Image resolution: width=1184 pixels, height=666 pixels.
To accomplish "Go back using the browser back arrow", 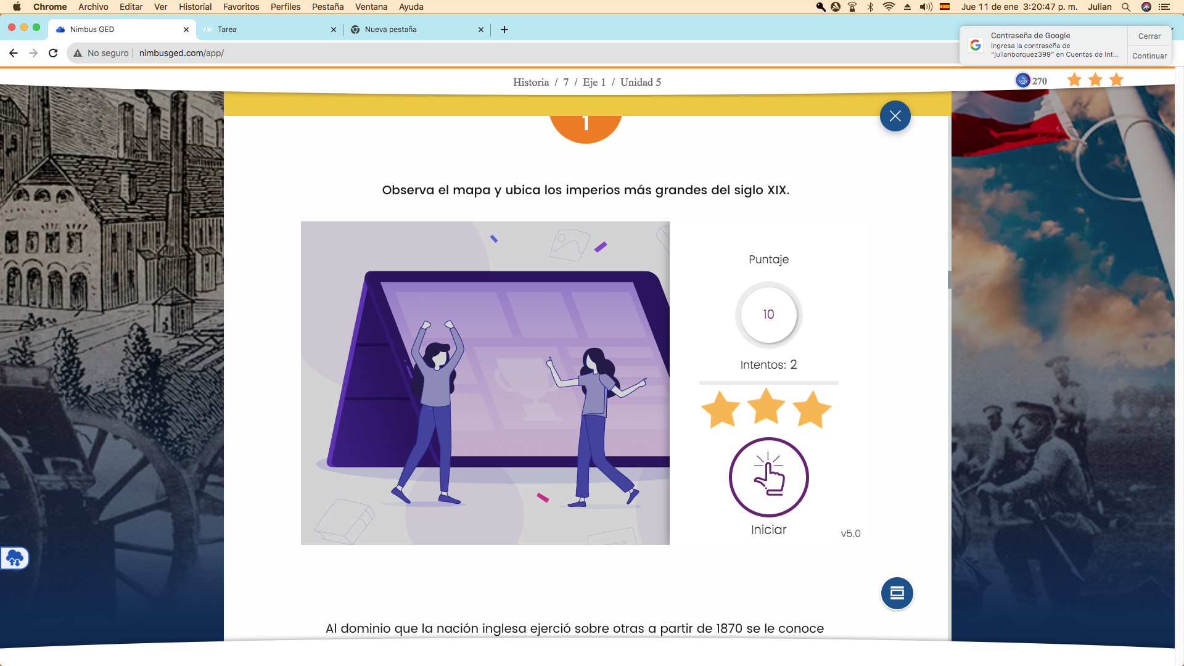I will tap(14, 53).
